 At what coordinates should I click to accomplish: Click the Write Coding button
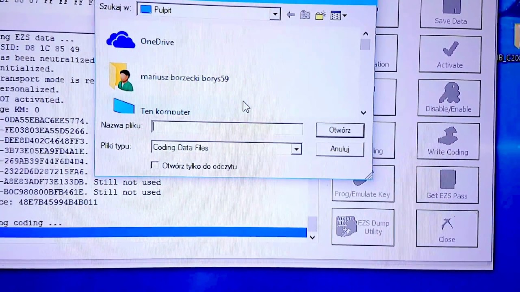pos(448,141)
